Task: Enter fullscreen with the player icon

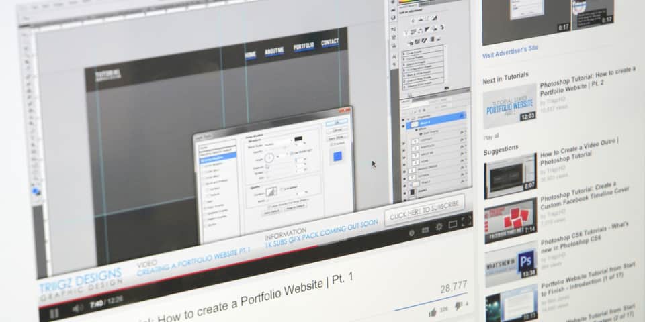Action: point(466,222)
